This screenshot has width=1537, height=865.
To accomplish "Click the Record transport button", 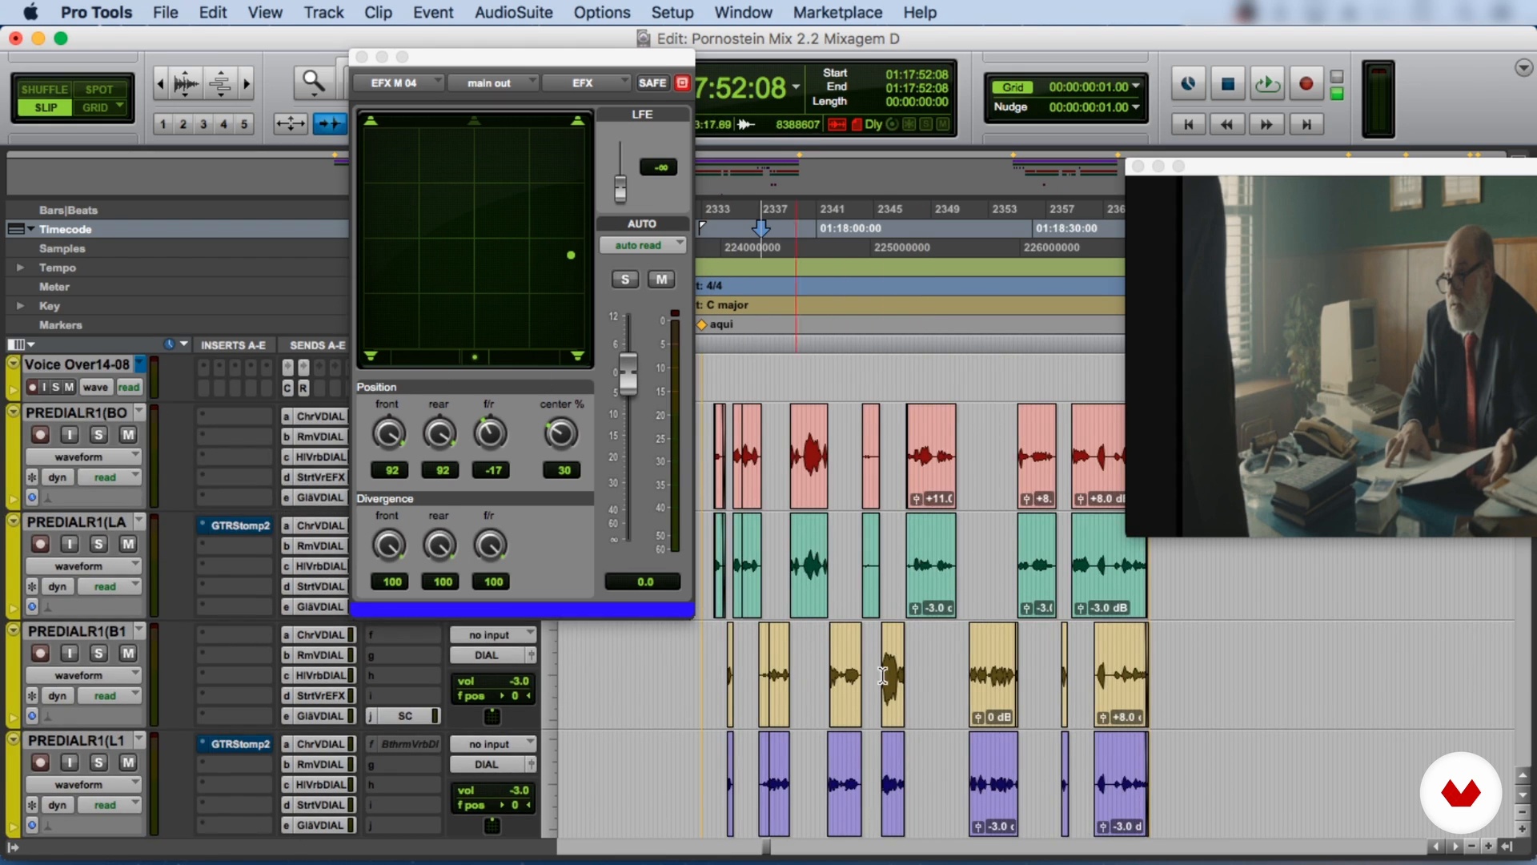I will 1306,84.
